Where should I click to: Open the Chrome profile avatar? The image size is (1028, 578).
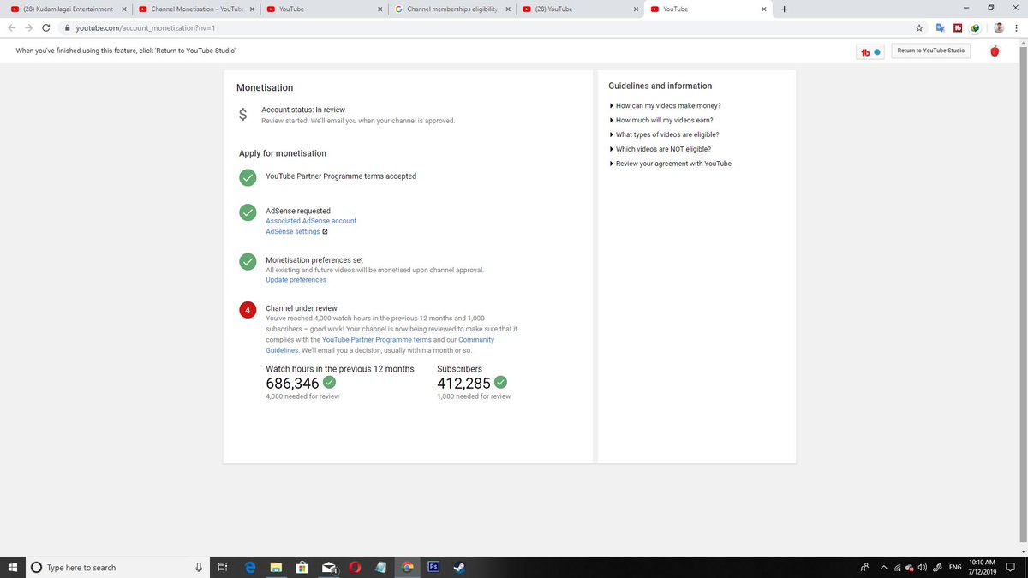click(999, 27)
